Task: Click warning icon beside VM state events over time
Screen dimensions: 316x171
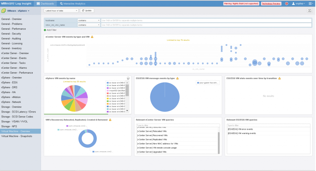Action: [280, 78]
